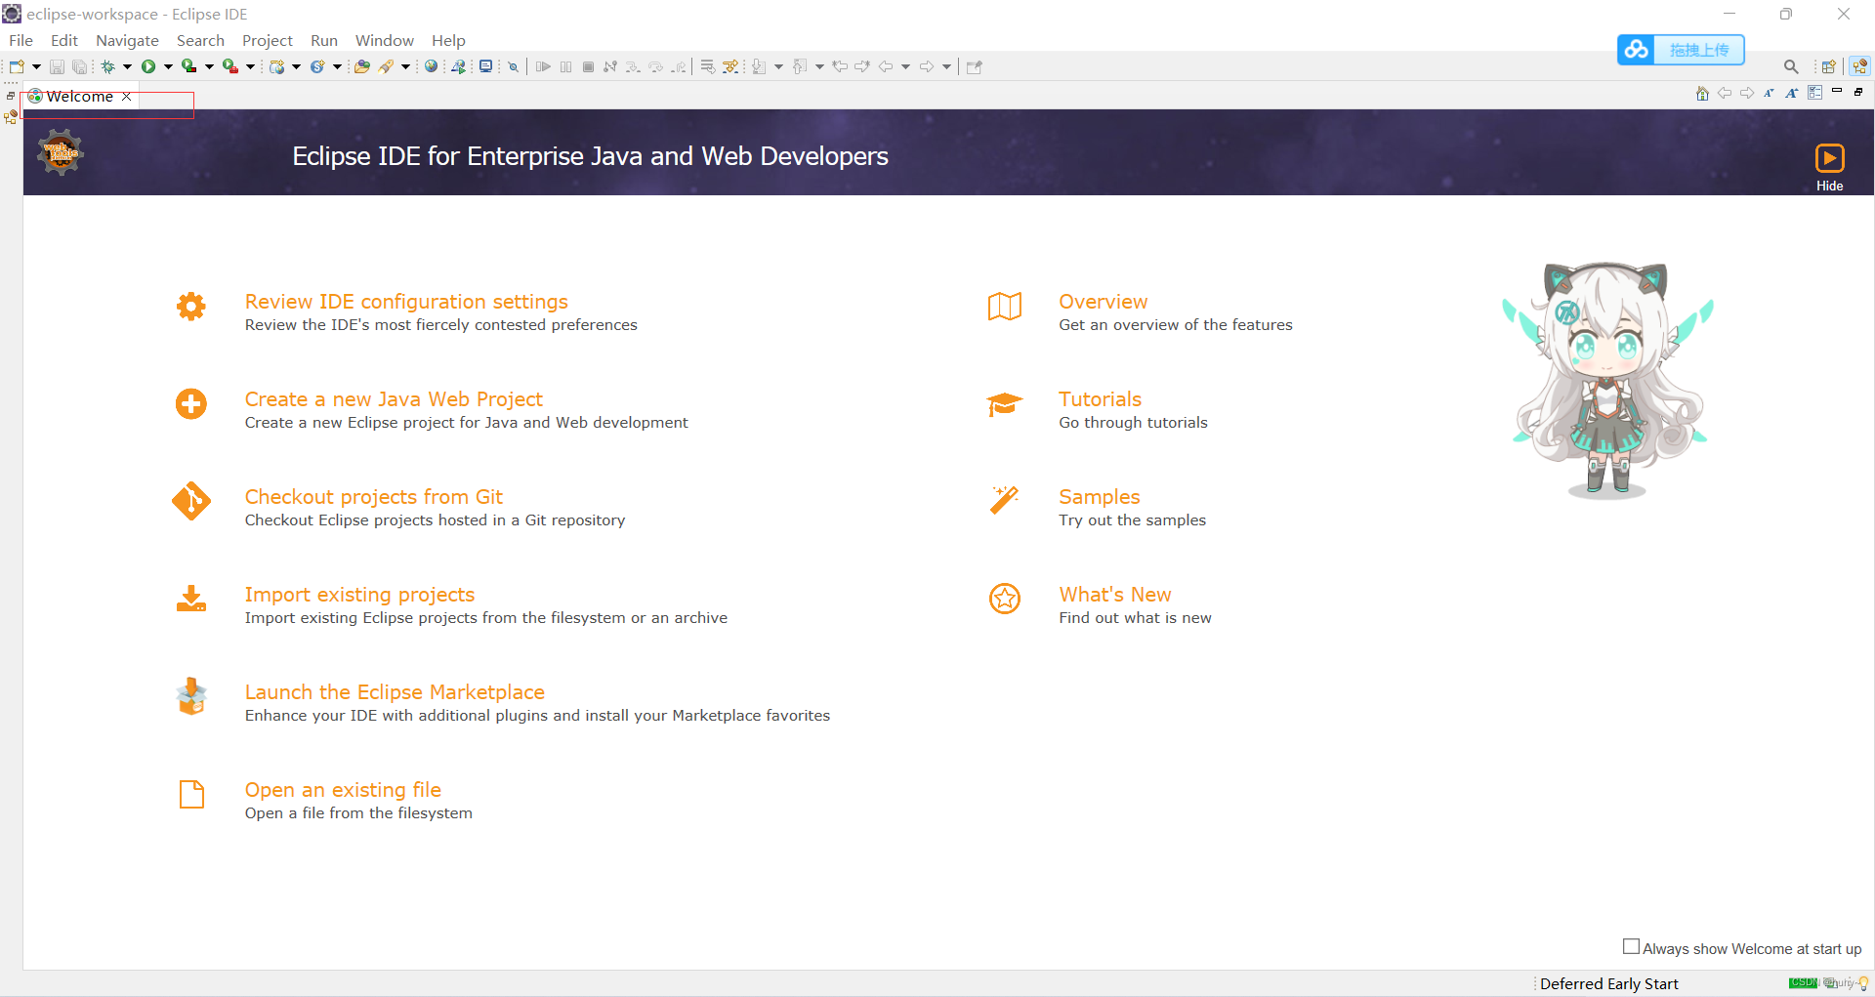This screenshot has height=997, width=1875.
Task: Open Review IDE configuration settings link
Action: click(406, 302)
